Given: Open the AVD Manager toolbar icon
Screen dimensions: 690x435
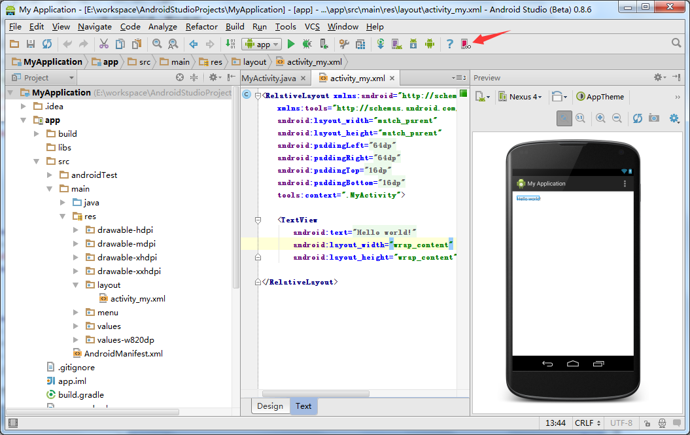Looking at the screenshot, I should (397, 44).
